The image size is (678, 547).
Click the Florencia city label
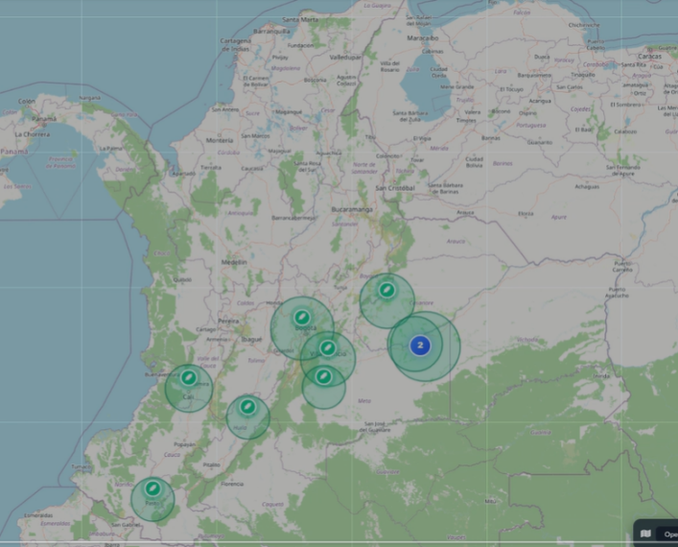tap(232, 484)
